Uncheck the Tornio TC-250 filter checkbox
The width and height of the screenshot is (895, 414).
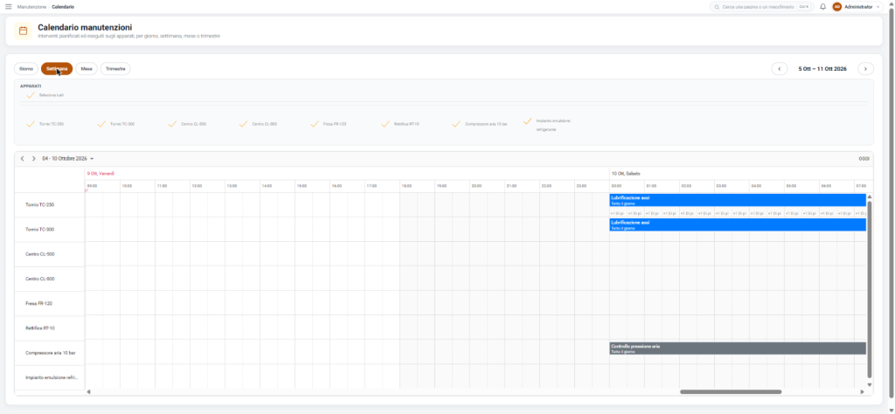[x=31, y=123]
